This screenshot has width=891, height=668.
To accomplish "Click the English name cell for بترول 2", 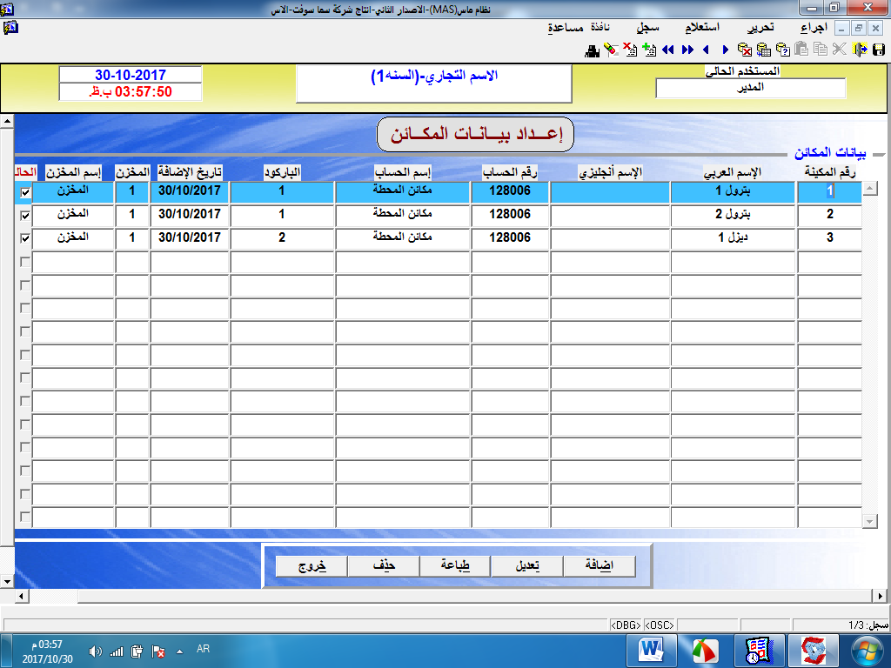I will [x=609, y=215].
